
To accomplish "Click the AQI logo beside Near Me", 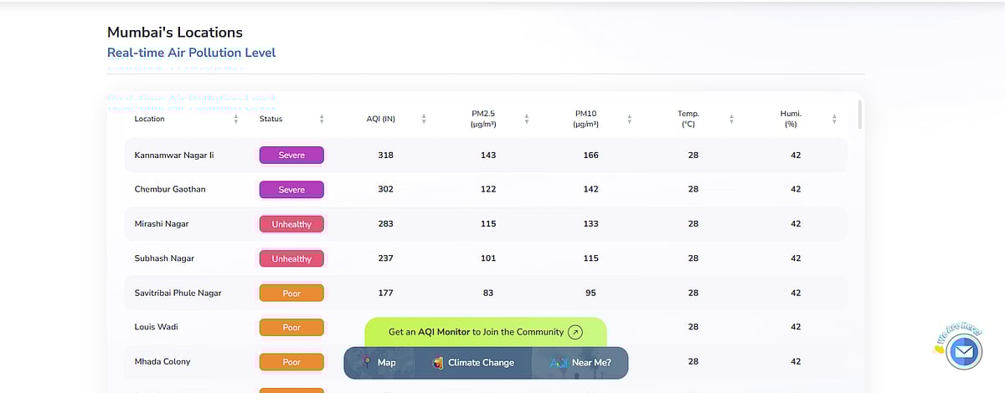I will [559, 363].
